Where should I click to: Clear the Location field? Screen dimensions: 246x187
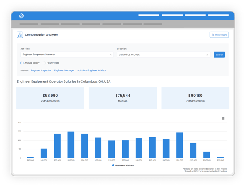pos(207,55)
